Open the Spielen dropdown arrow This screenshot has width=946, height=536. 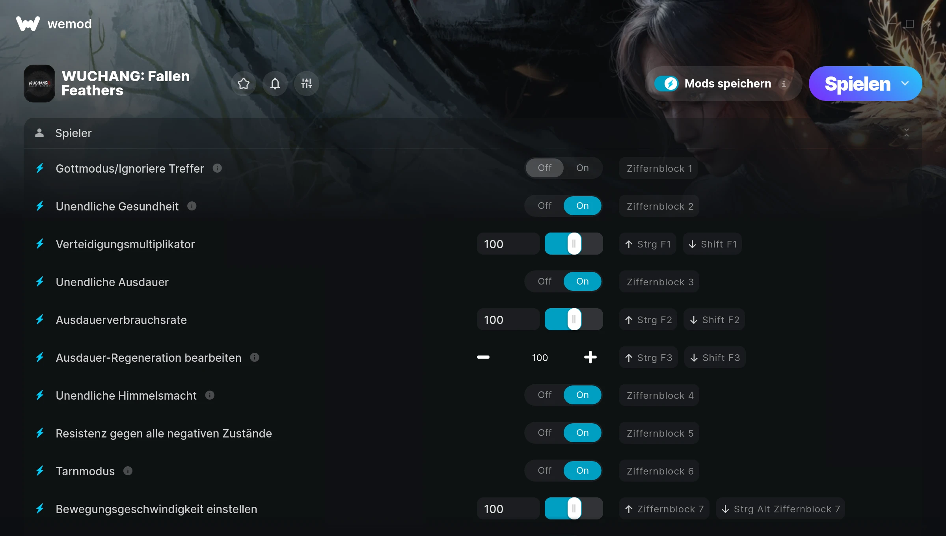(x=905, y=84)
